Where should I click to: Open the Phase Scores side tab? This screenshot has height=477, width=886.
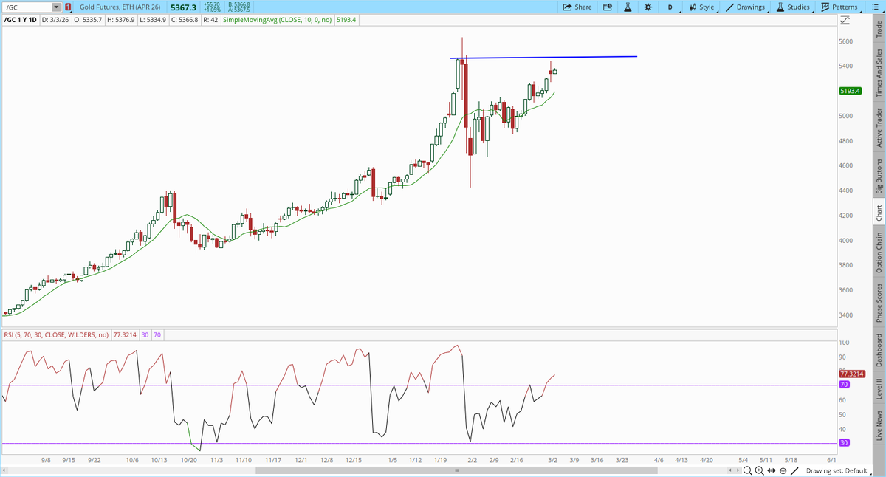(x=879, y=303)
